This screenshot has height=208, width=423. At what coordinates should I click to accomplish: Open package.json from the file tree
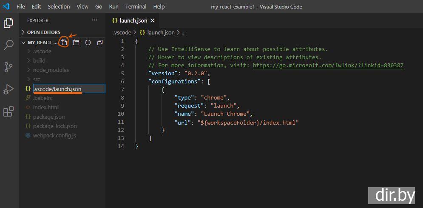(x=49, y=117)
